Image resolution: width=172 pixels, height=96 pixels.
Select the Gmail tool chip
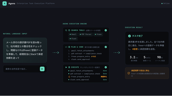(x=73, y=34)
